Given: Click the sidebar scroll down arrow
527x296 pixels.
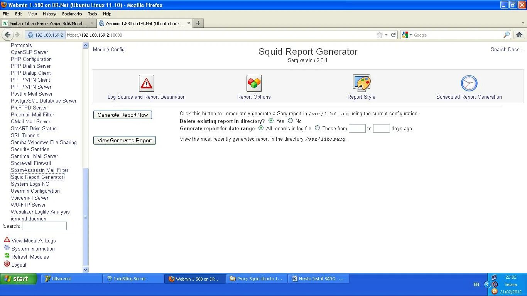Looking at the screenshot, I should [x=86, y=270].
